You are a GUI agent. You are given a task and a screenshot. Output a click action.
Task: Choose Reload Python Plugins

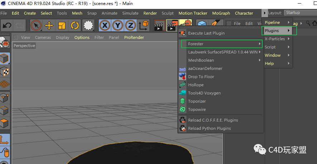221,128
